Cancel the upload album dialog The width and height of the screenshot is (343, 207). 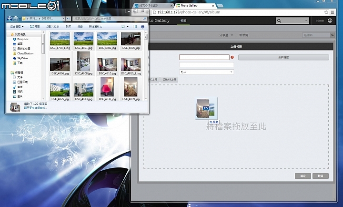click(x=321, y=176)
